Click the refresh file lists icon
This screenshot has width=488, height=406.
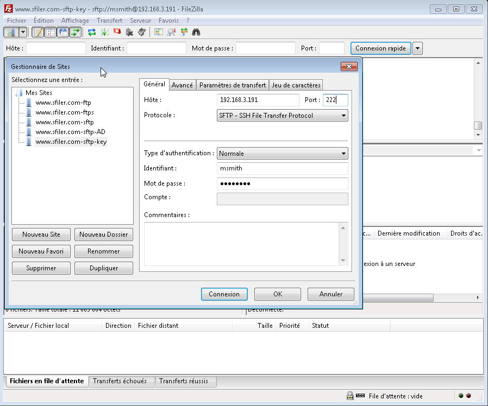point(92,32)
